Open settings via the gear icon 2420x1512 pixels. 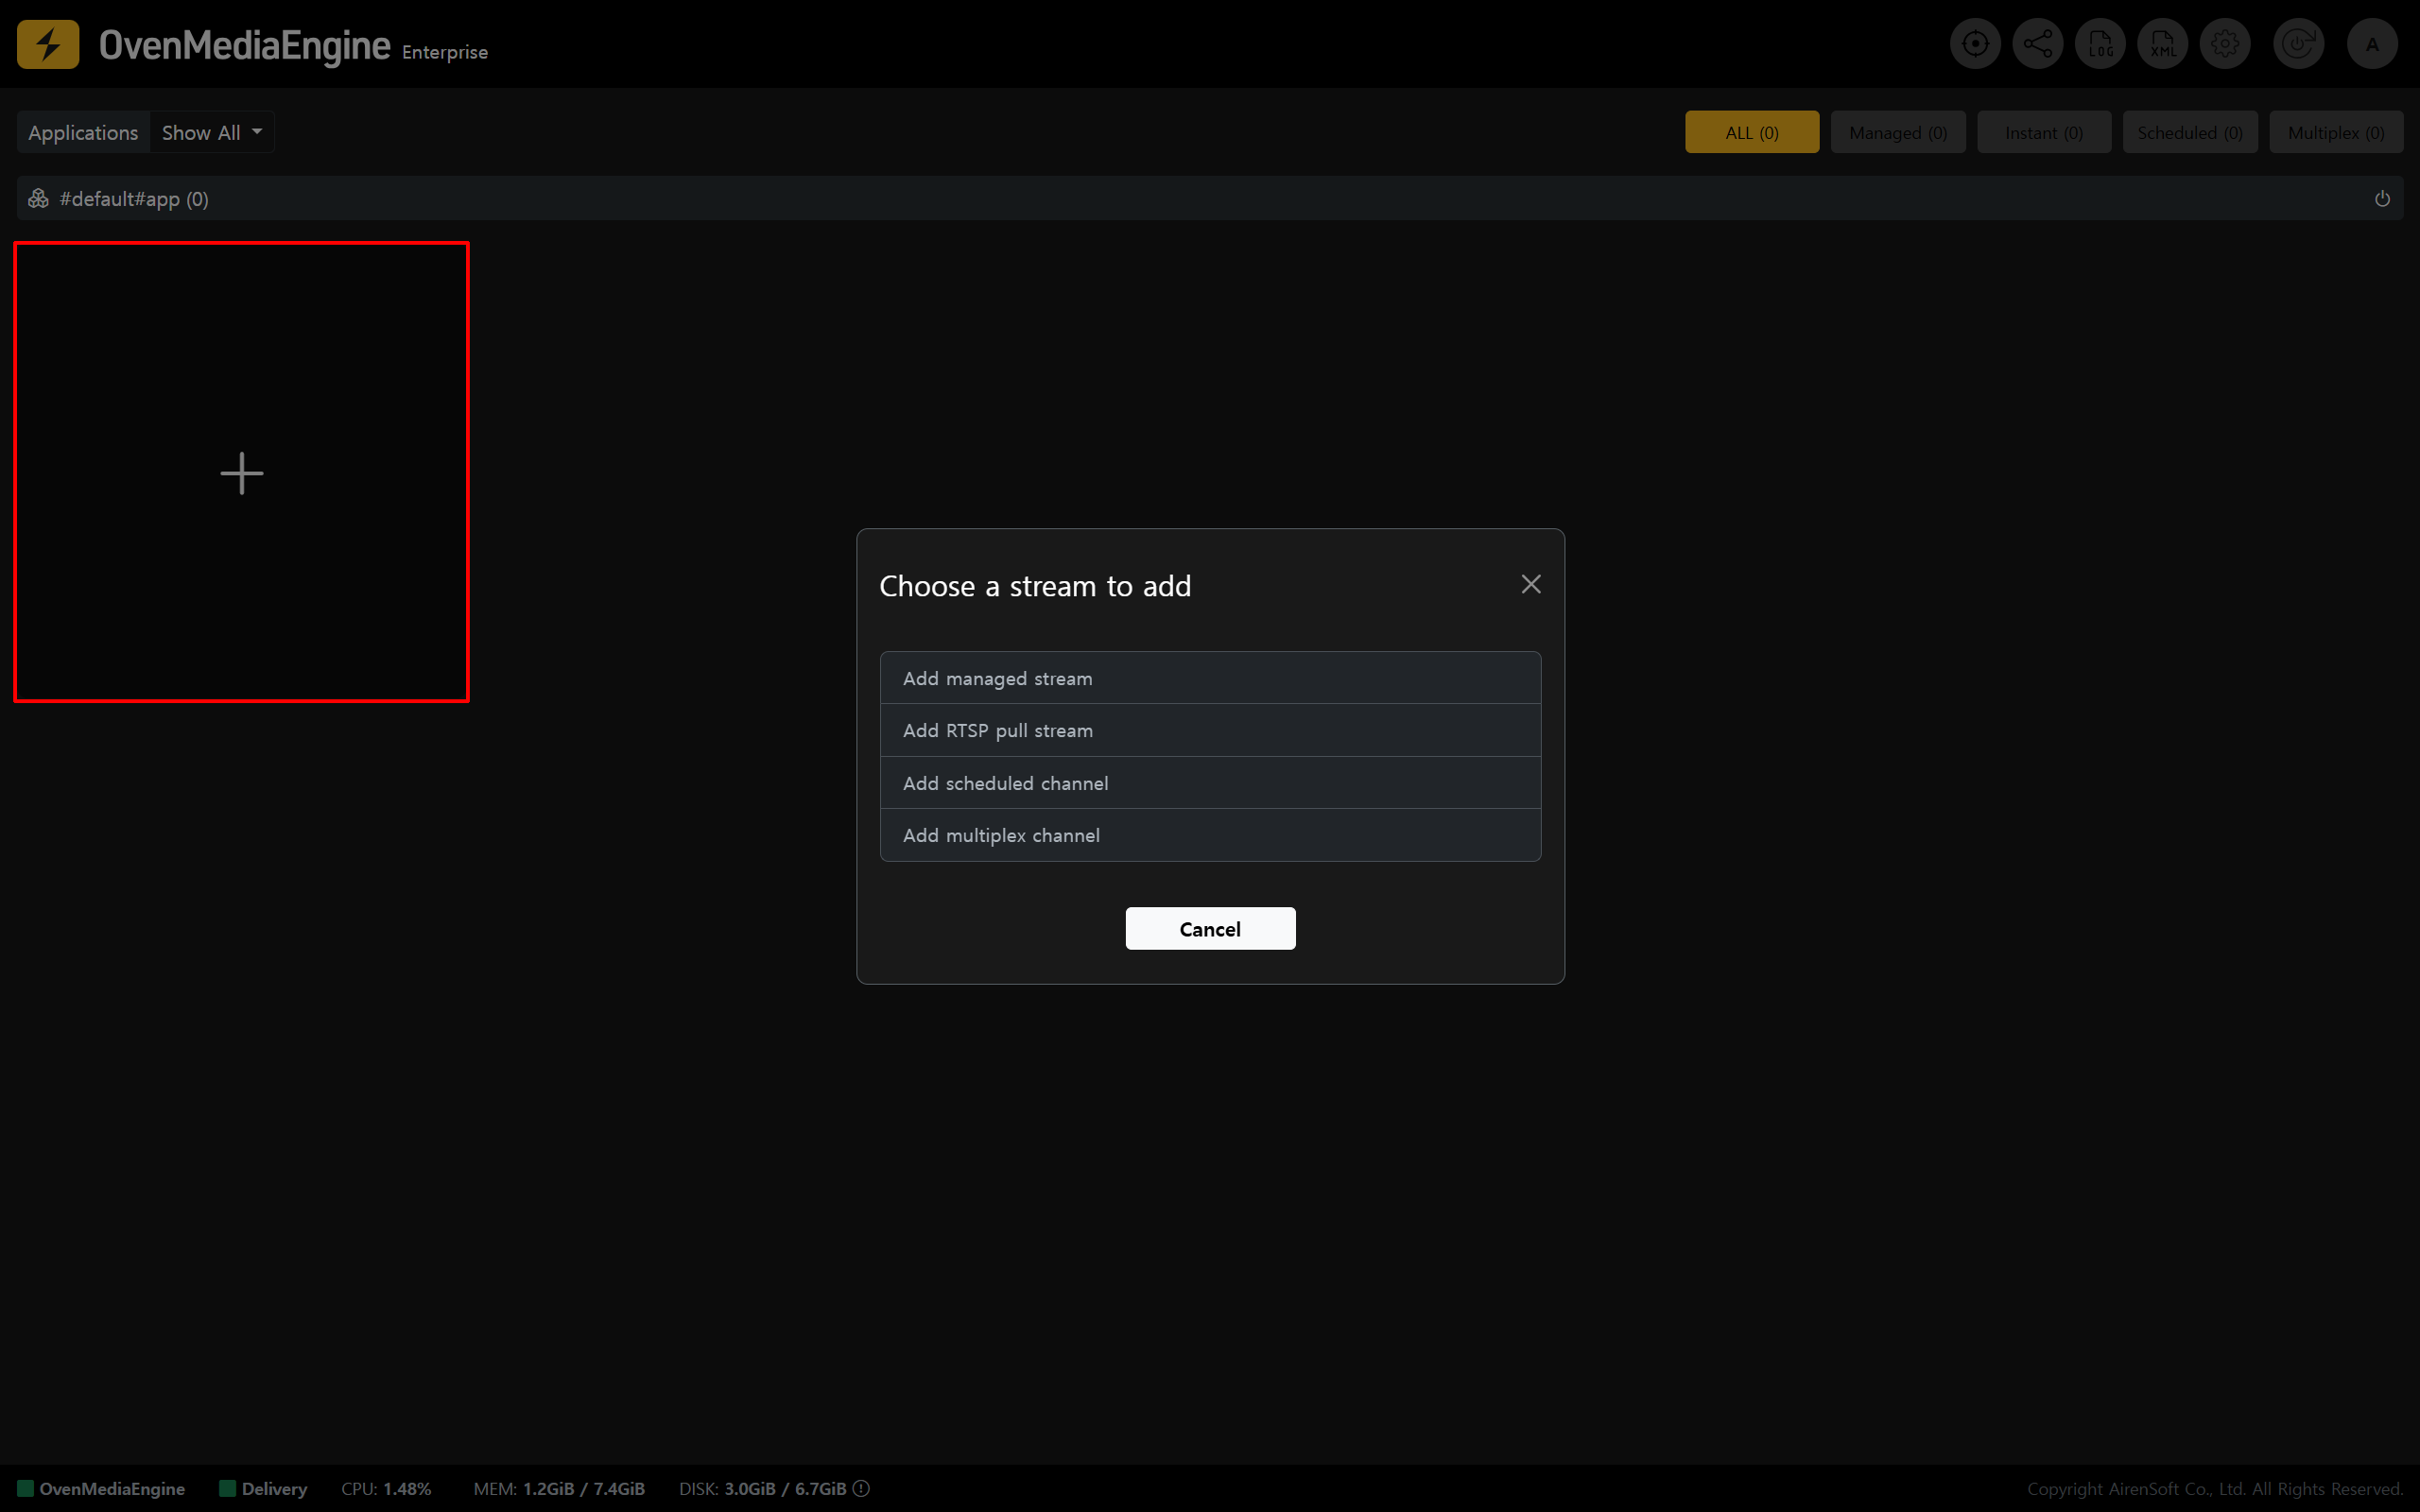[2225, 44]
